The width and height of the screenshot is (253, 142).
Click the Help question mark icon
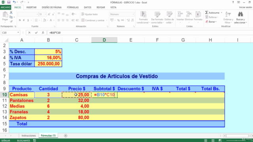[233, 2]
